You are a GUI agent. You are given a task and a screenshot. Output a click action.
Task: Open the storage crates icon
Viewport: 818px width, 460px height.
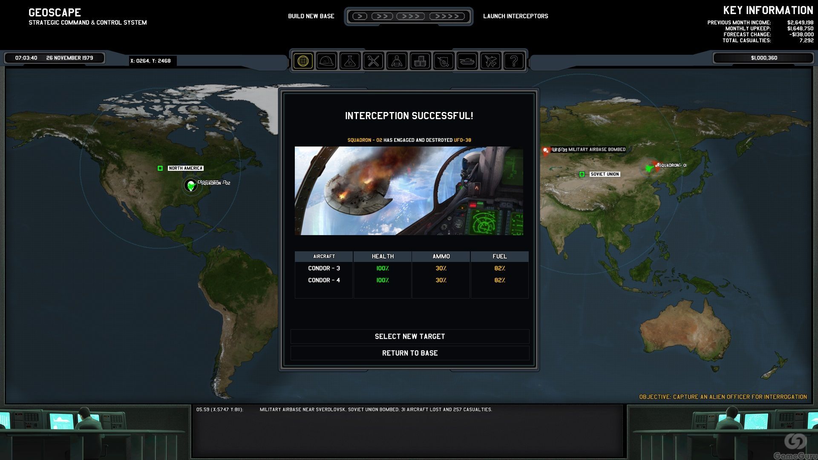coord(420,61)
